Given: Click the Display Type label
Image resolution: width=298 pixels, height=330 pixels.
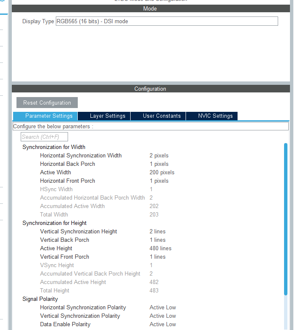Looking at the screenshot, I should click(x=38, y=21).
